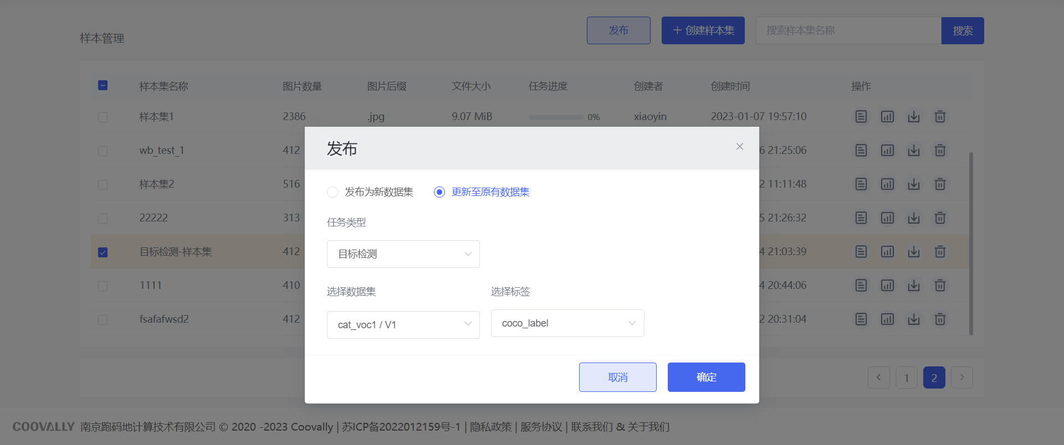1064x445 pixels.
Task: Select 发布为新数据集 radio option
Action: coord(332,192)
